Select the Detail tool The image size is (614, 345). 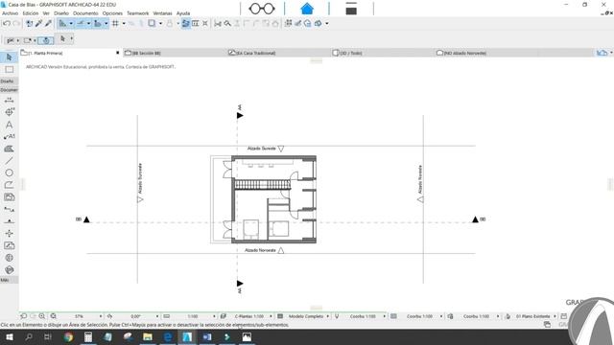(x=9, y=258)
